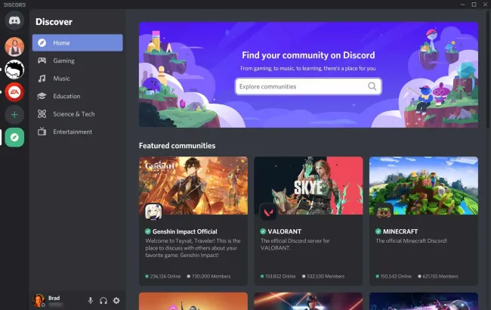Click the Science & Tech atom icon
The height and width of the screenshot is (310, 491).
click(x=42, y=113)
